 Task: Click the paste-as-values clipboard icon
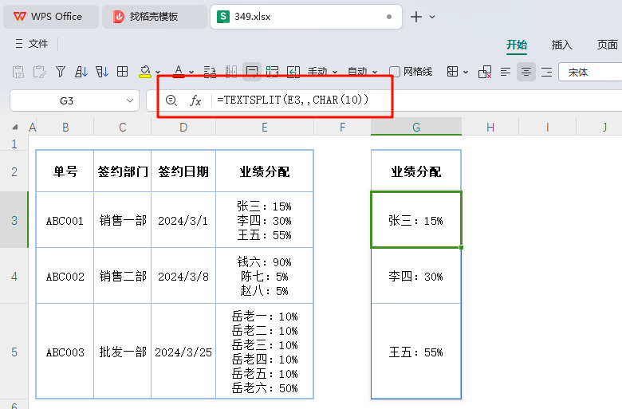click(18, 72)
